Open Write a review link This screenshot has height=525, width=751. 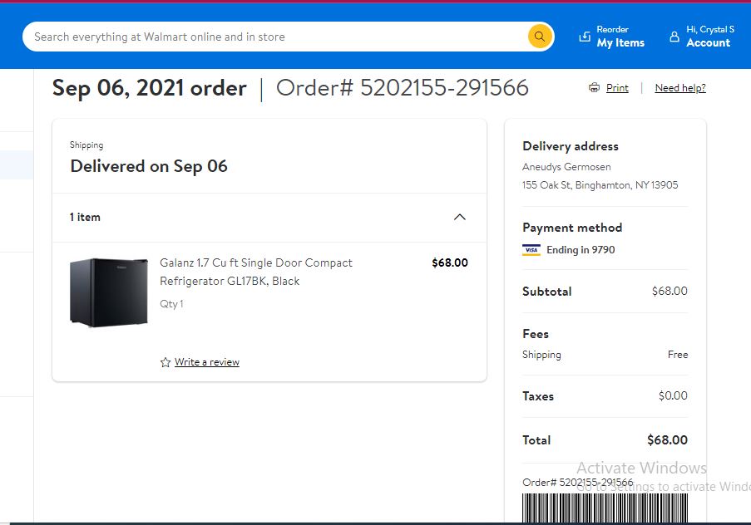207,362
